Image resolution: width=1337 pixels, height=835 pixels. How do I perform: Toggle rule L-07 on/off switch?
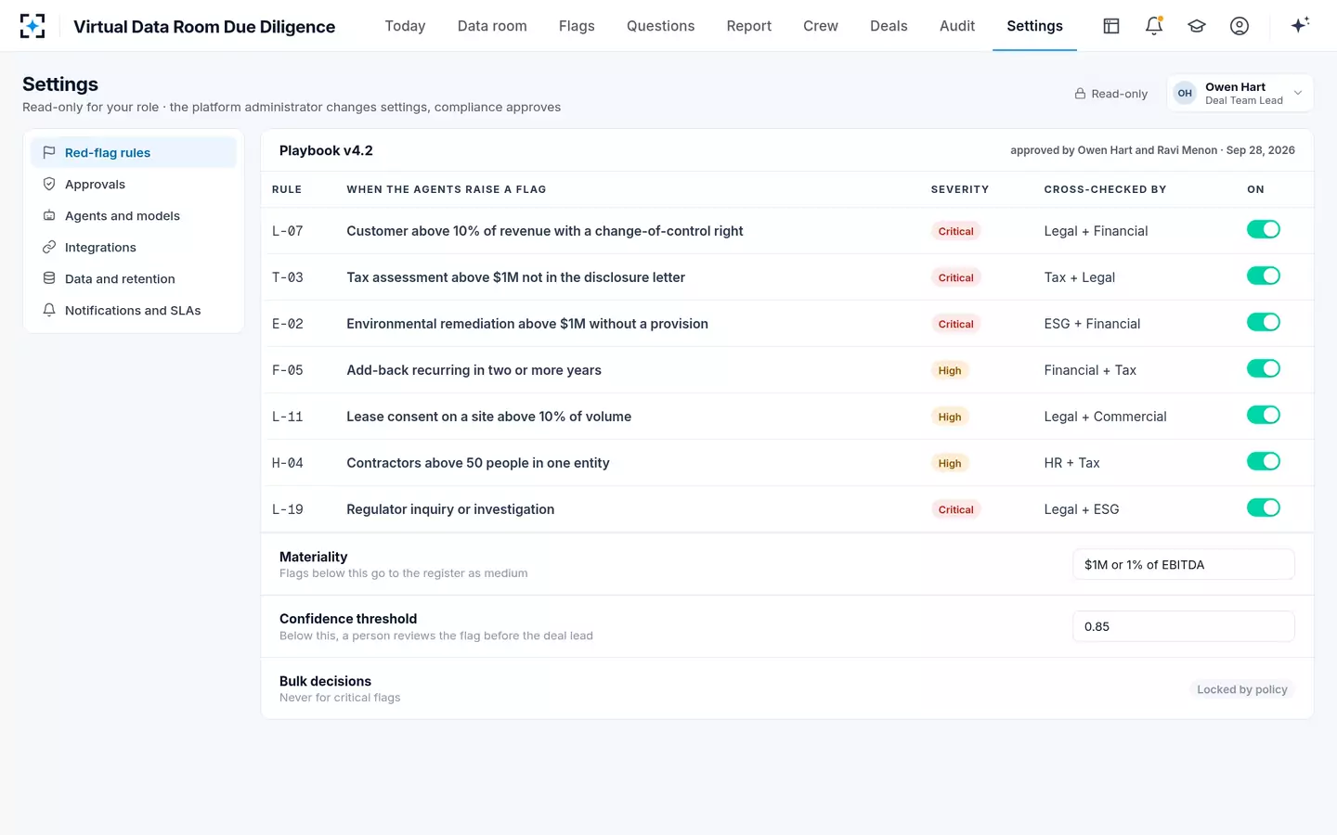(x=1263, y=229)
